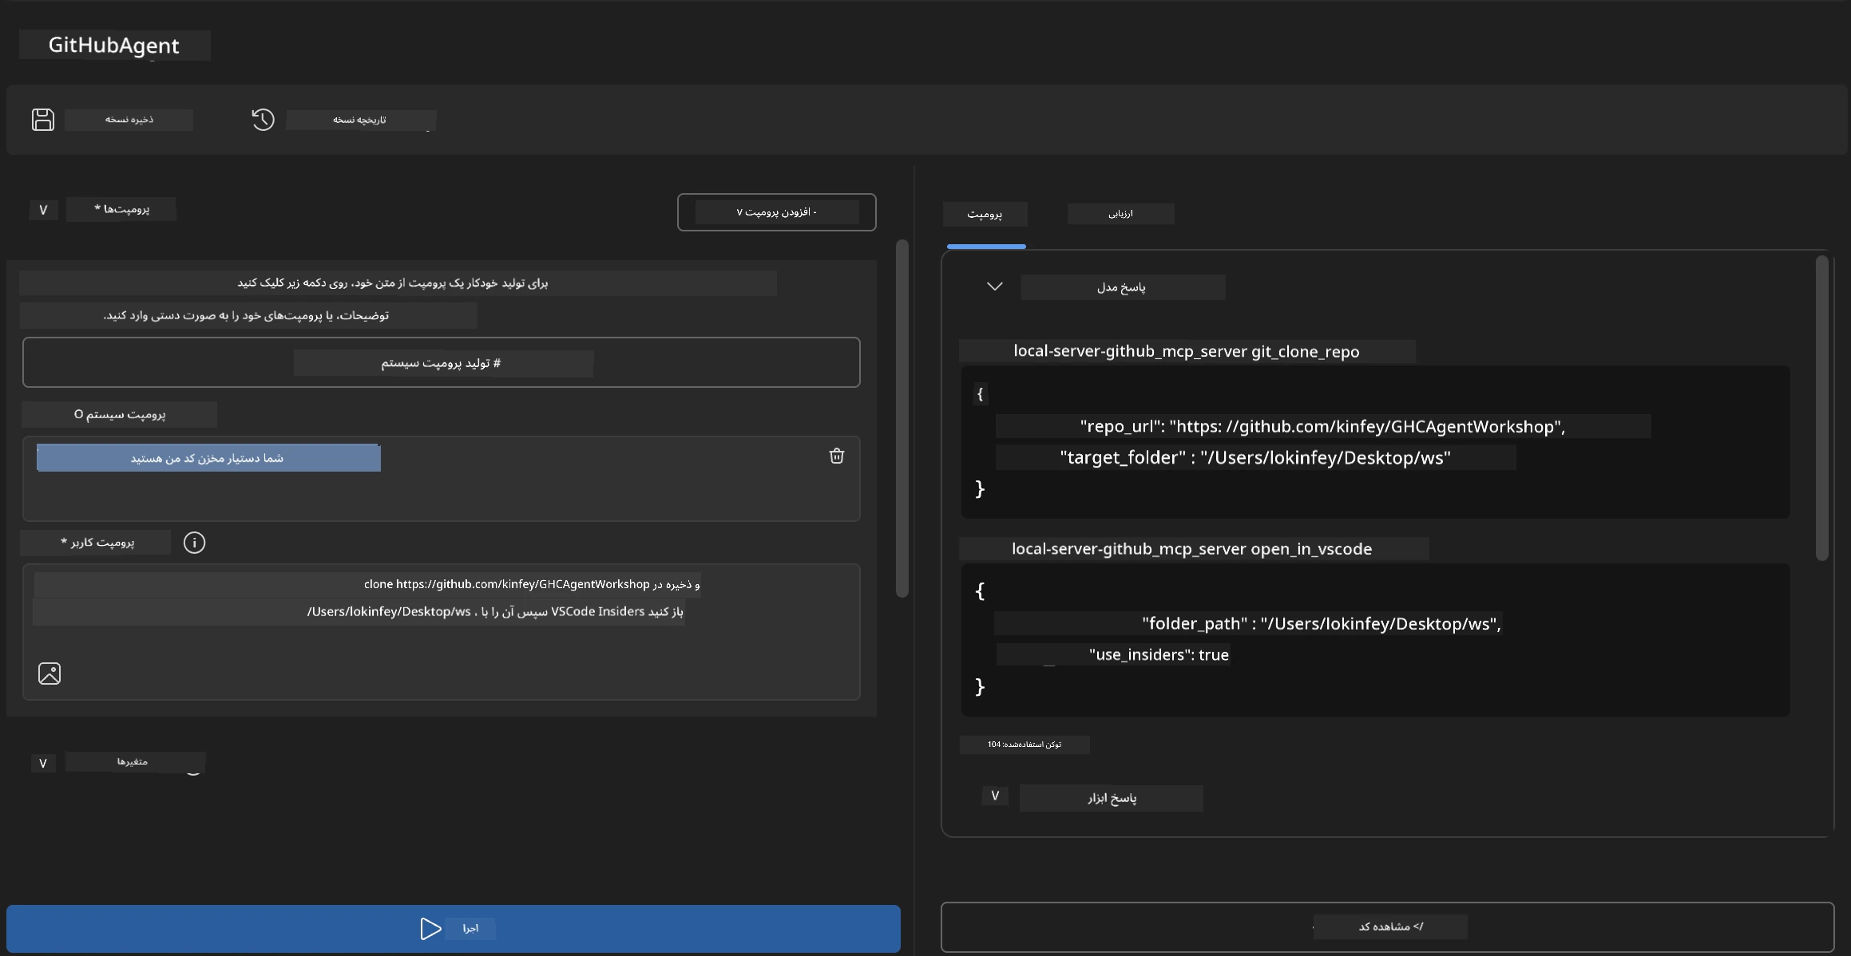Click the GitHubAgent title
The width and height of the screenshot is (1851, 956).
coord(114,45)
